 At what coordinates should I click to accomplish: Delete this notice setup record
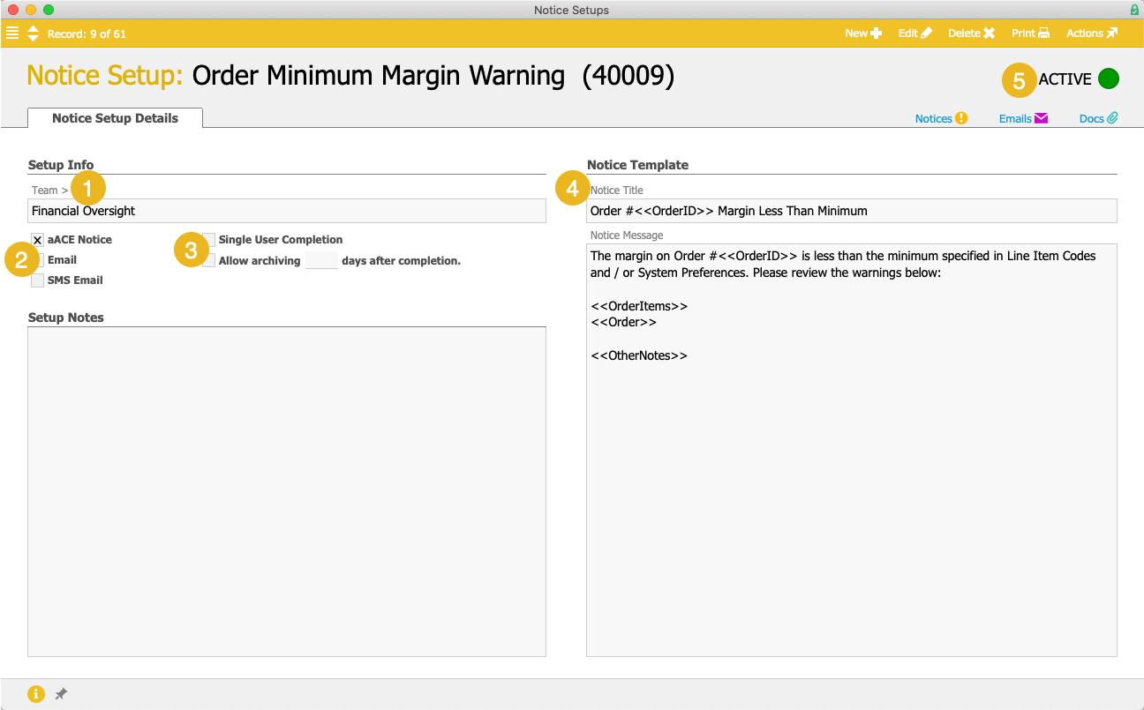click(x=972, y=34)
